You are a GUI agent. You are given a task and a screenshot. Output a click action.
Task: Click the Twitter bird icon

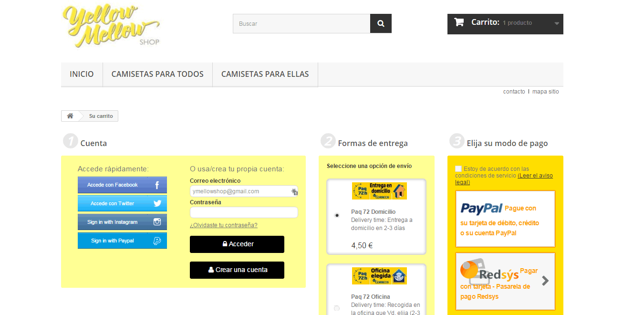(x=157, y=203)
